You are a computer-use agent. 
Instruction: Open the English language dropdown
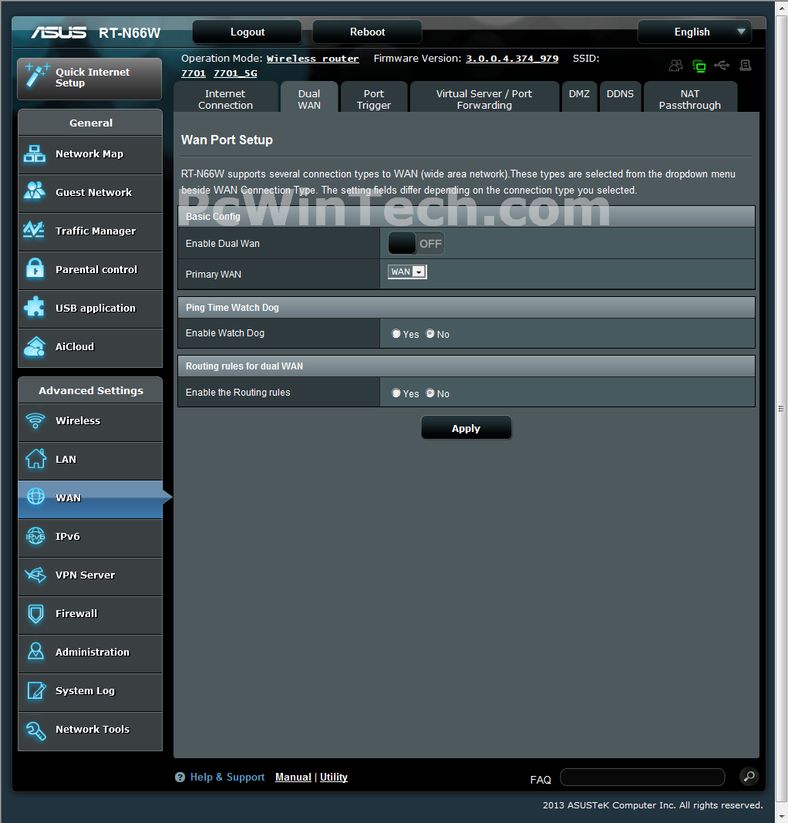[695, 32]
